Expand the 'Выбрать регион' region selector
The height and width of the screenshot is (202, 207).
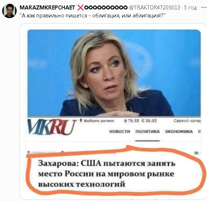pyautogui.click(x=99, y=121)
